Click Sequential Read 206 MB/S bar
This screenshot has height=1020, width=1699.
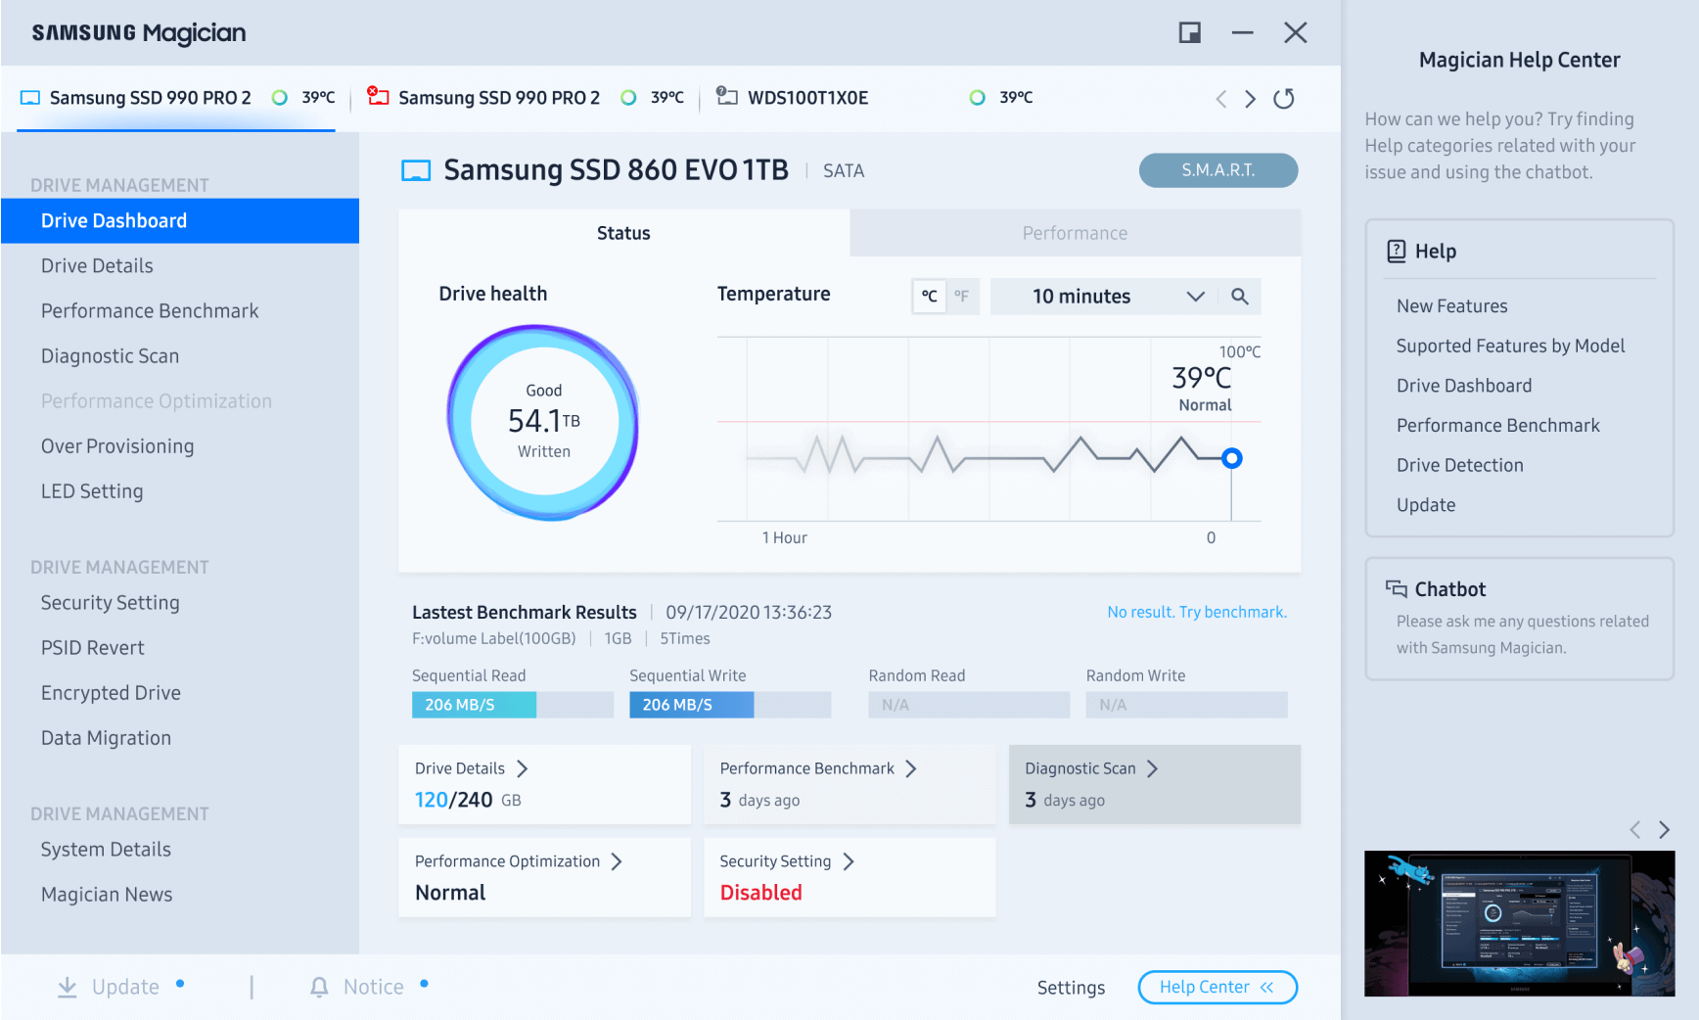513,705
